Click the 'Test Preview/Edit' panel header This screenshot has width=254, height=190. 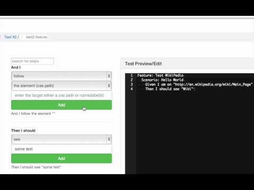(187, 64)
